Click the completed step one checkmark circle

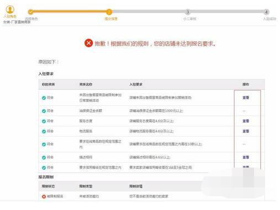(x=31, y=12)
